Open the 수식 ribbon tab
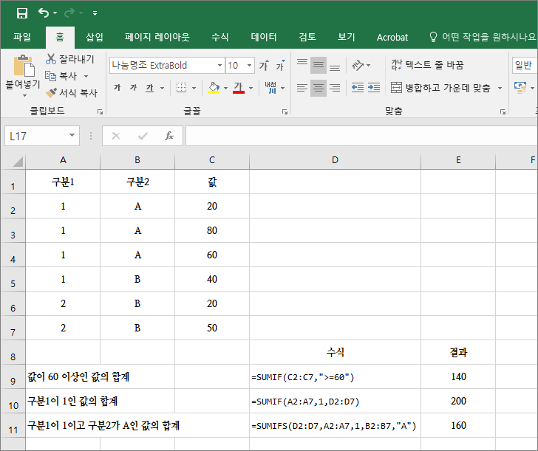 [220, 37]
